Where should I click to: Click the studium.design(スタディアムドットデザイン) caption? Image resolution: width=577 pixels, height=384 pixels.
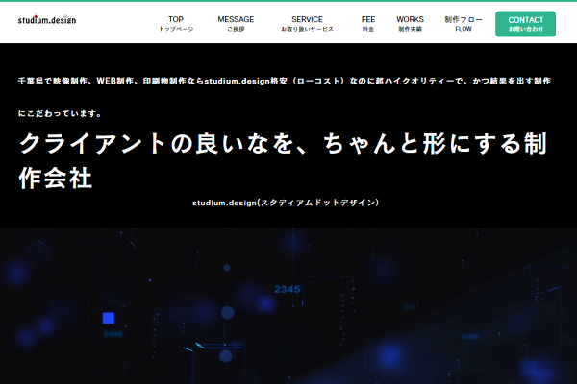(286, 203)
